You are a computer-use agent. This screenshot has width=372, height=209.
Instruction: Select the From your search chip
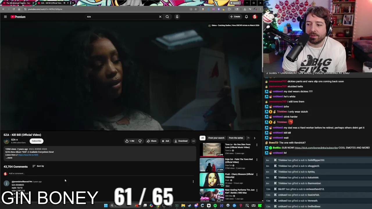click(216, 138)
